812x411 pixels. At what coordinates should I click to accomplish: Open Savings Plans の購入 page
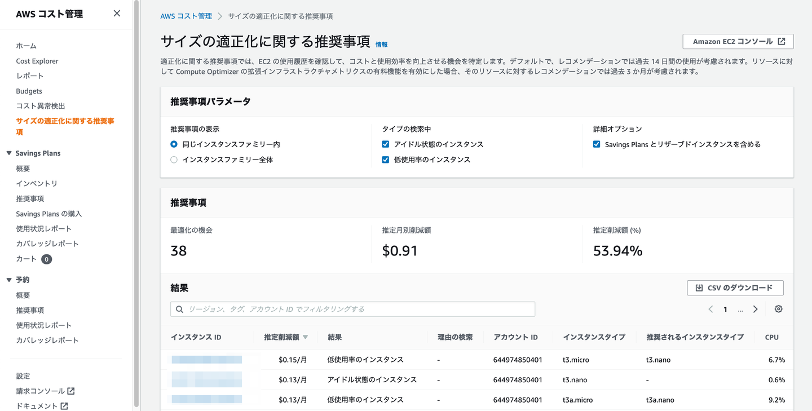pyautogui.click(x=49, y=214)
